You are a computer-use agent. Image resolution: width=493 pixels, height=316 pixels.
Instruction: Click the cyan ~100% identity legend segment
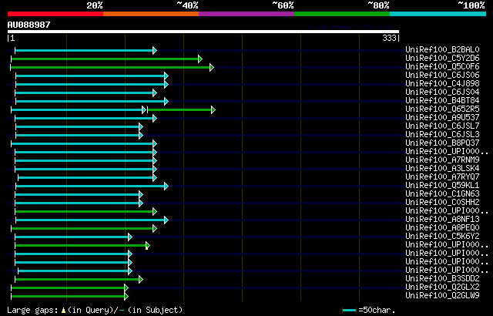(x=438, y=14)
